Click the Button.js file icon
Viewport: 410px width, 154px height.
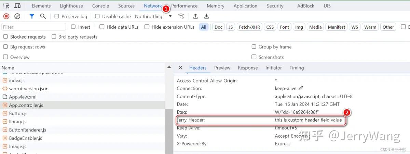[5, 113]
